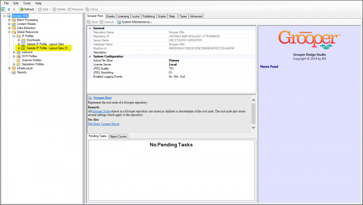Select Sample IP Profile - Layout Data (1) node
The image size is (363, 205).
pos(47,48)
